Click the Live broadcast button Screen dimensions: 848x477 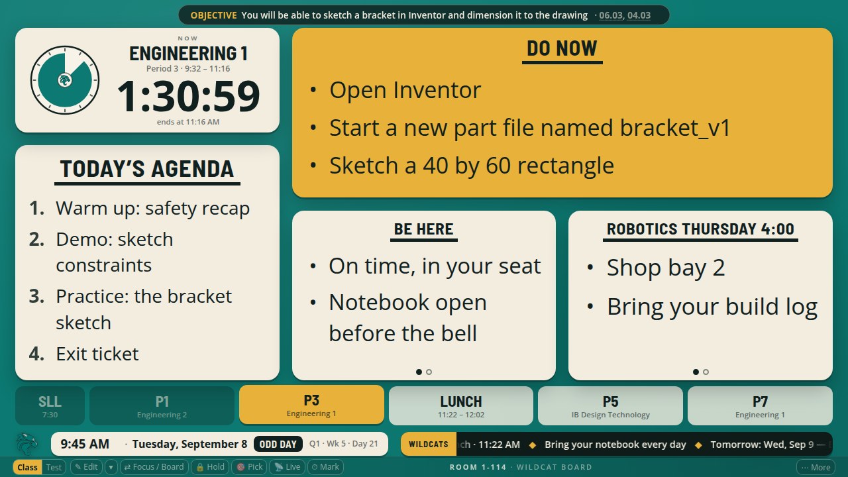288,467
